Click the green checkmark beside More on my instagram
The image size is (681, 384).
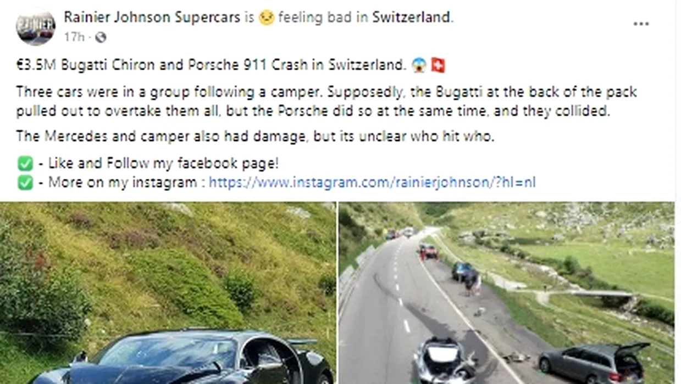click(x=25, y=183)
